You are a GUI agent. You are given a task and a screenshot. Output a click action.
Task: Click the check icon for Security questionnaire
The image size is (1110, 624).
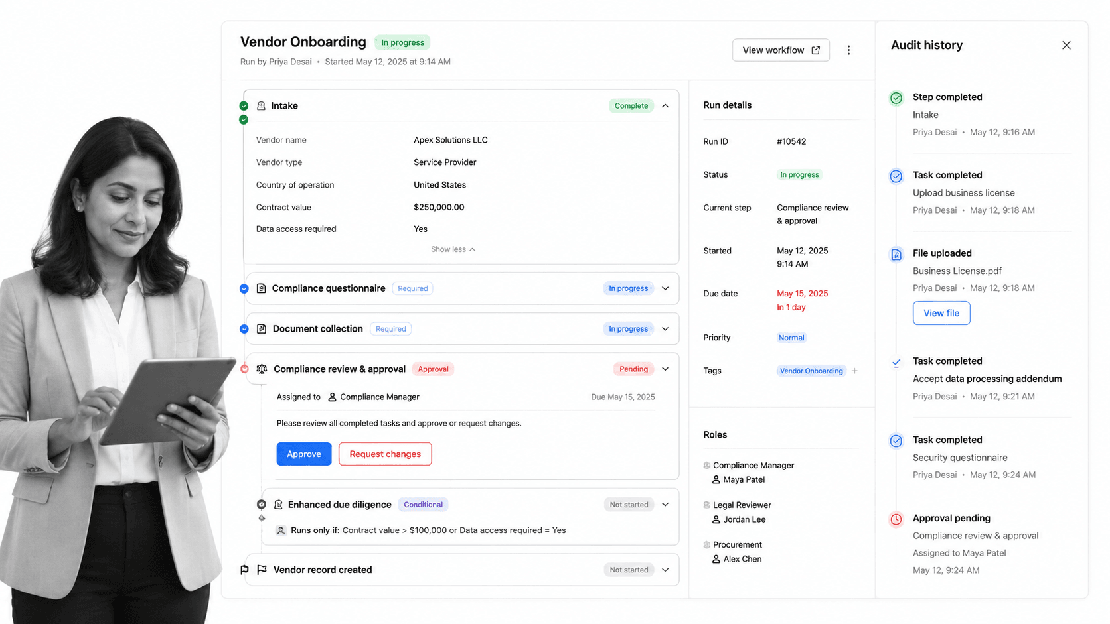tap(896, 441)
